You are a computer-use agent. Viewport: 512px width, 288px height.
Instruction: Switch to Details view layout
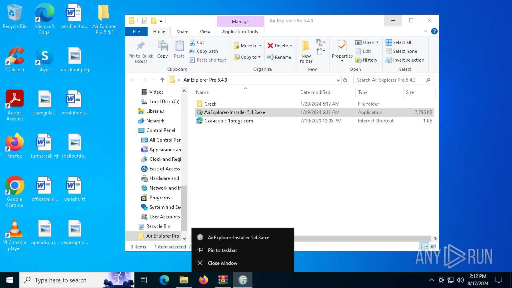click(x=424, y=246)
